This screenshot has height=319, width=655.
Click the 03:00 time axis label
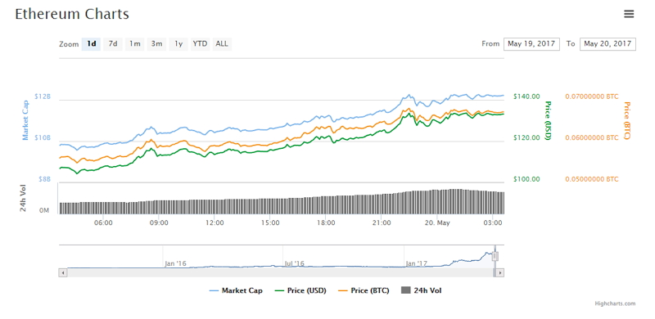pos(493,222)
